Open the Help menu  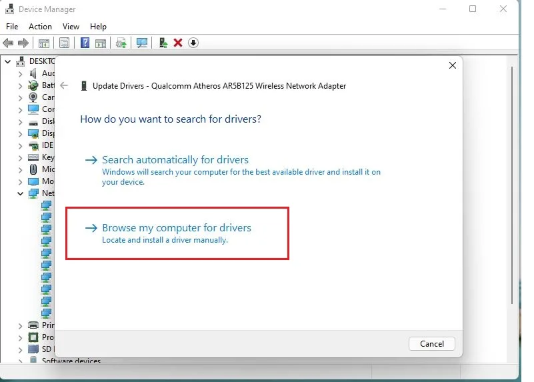tap(98, 27)
